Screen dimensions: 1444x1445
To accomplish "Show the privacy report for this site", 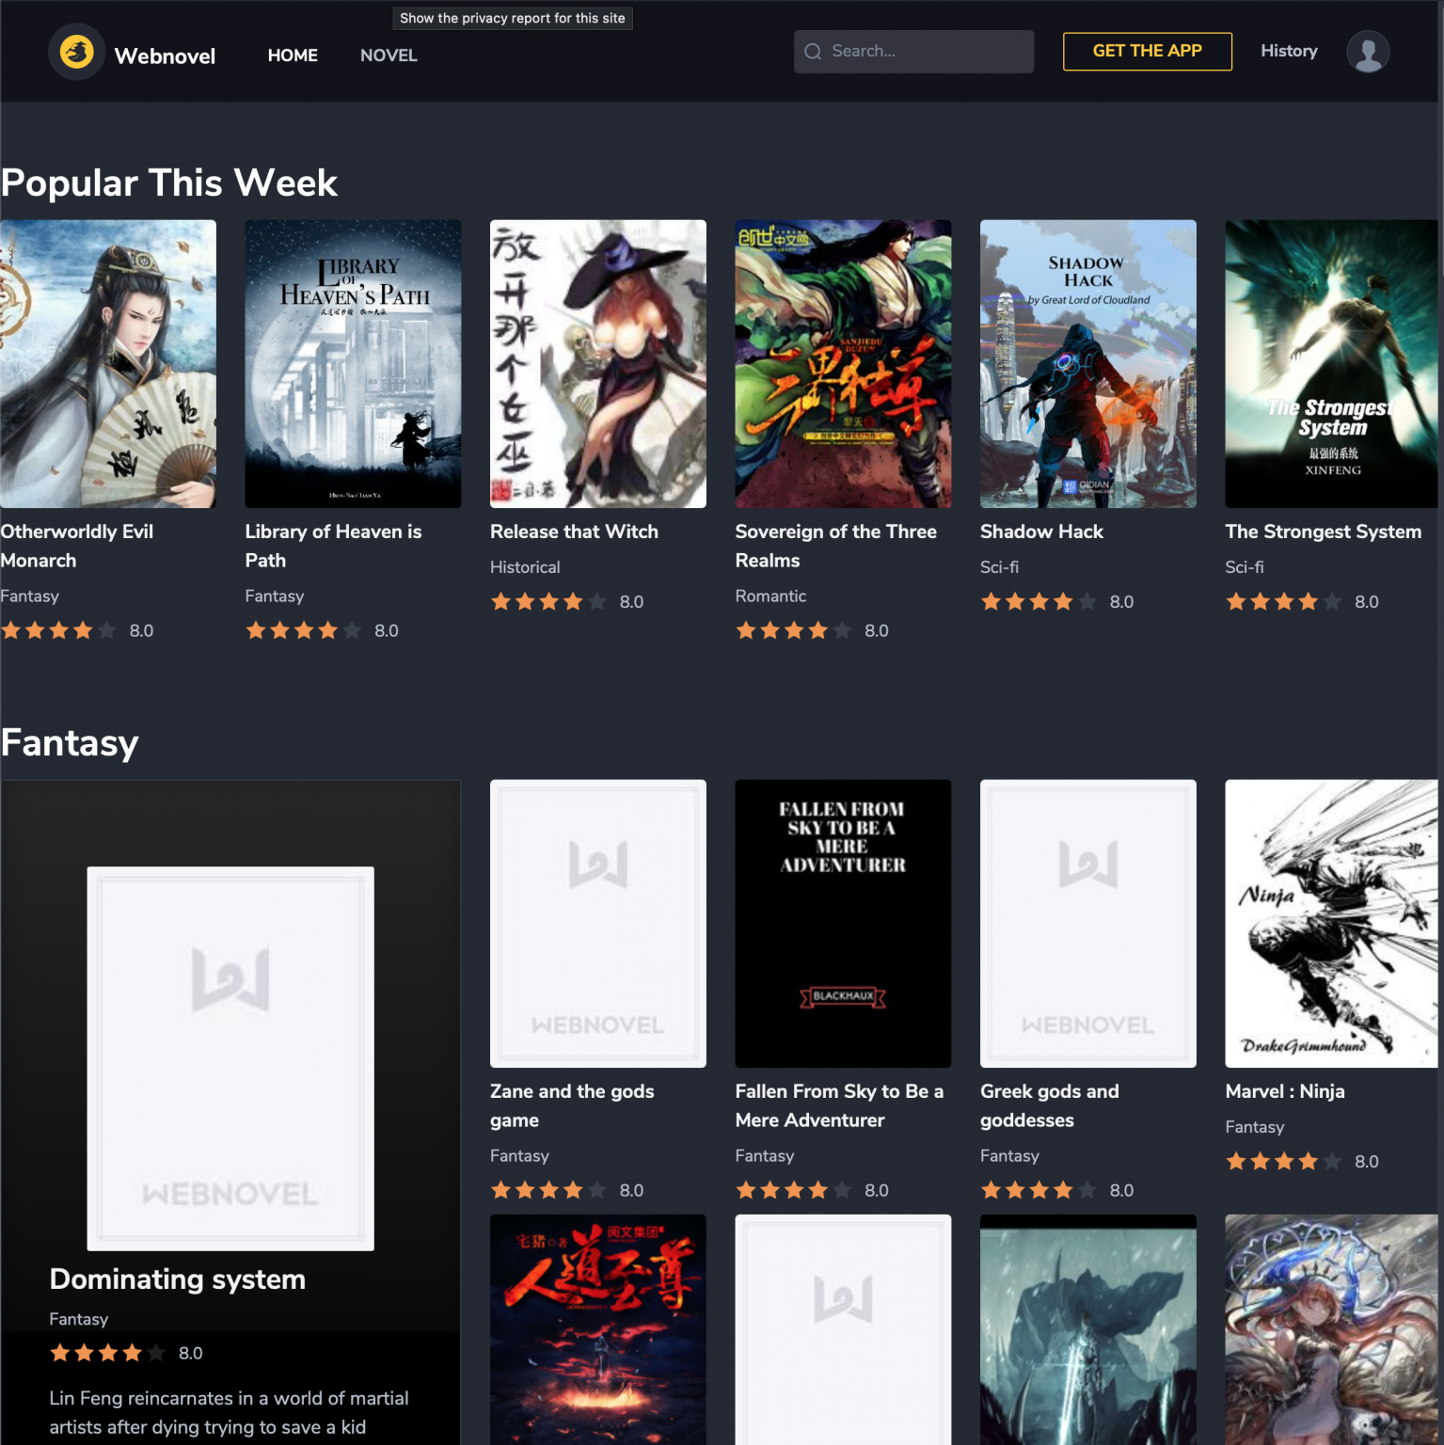I will 512,17.
